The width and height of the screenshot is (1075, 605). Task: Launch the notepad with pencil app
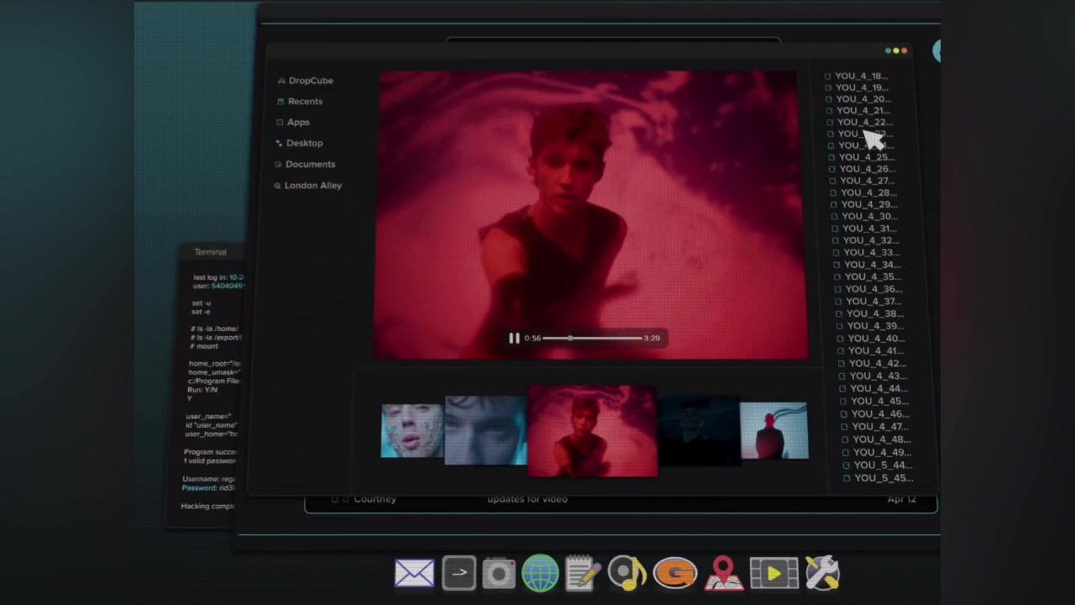click(583, 574)
